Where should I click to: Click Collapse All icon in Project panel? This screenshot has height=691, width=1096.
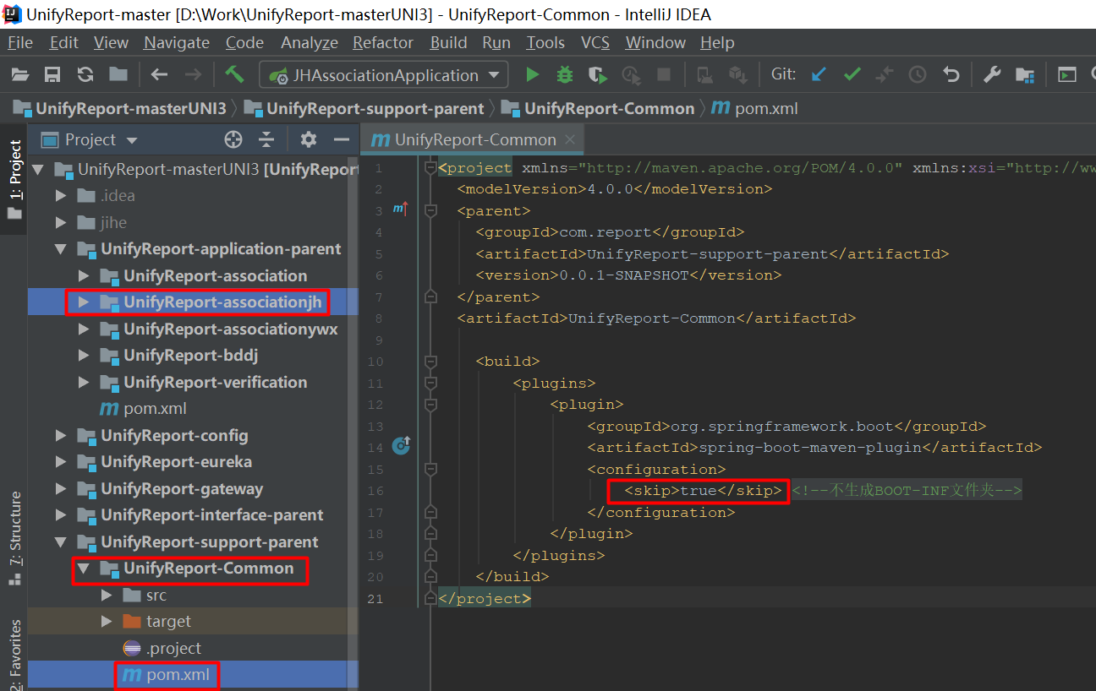[266, 139]
